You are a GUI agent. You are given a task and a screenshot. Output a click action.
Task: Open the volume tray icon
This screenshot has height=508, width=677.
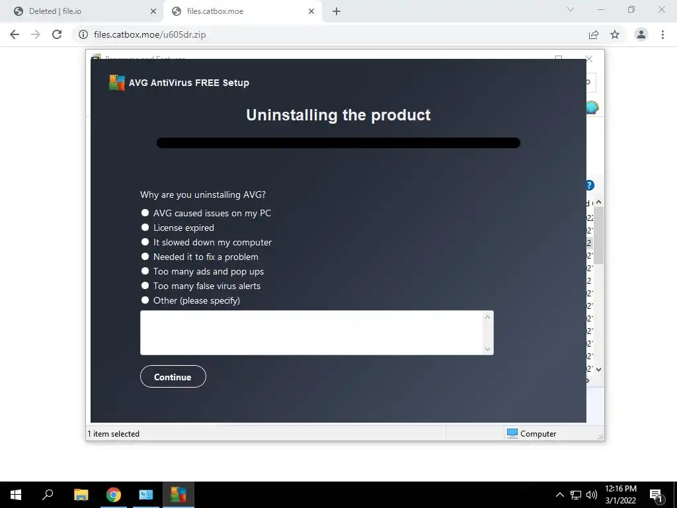tap(591, 495)
